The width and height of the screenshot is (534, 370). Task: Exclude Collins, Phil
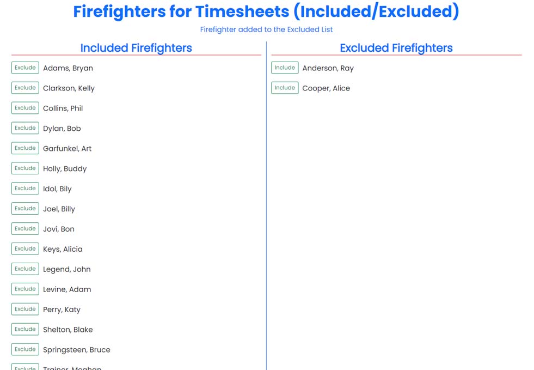24,108
